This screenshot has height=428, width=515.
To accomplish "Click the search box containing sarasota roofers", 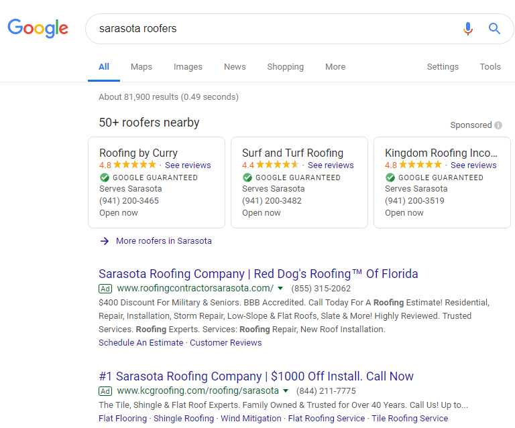I will (268, 29).
